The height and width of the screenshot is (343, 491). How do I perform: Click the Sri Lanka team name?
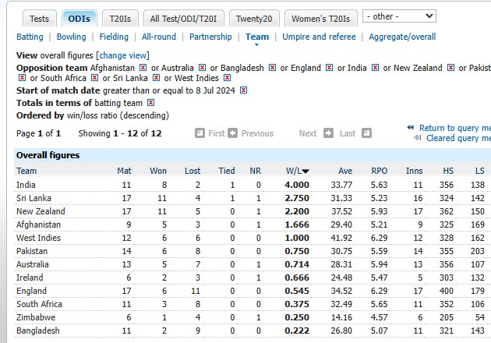coord(34,198)
